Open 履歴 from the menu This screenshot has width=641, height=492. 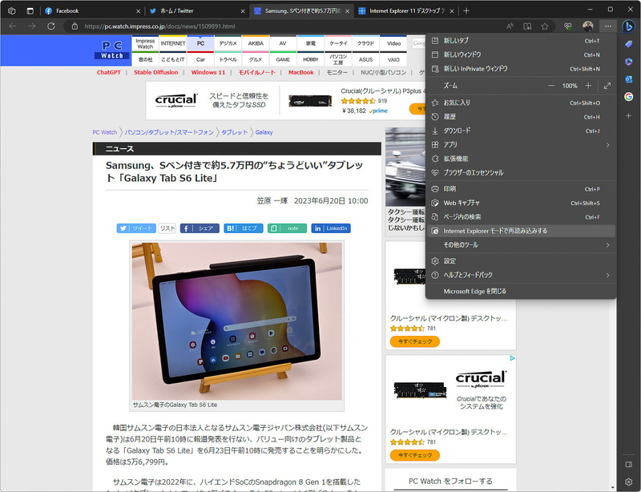pyautogui.click(x=521, y=116)
